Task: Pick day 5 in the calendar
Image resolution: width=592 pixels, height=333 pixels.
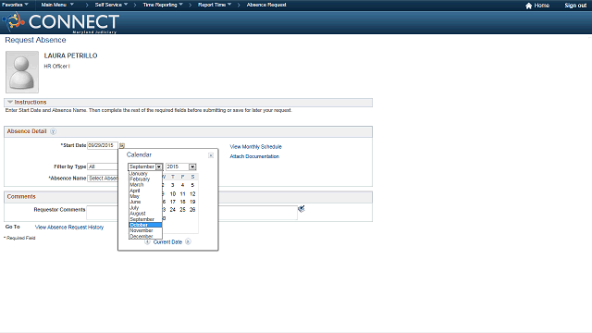Action: coord(192,185)
